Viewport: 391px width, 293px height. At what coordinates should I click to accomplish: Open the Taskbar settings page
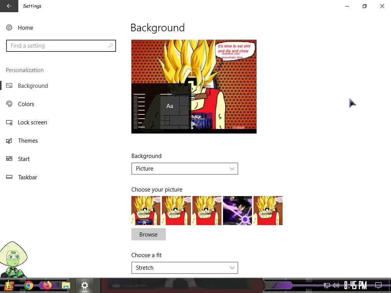click(x=27, y=177)
